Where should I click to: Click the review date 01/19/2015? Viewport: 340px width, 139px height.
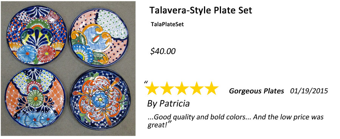(x=309, y=91)
